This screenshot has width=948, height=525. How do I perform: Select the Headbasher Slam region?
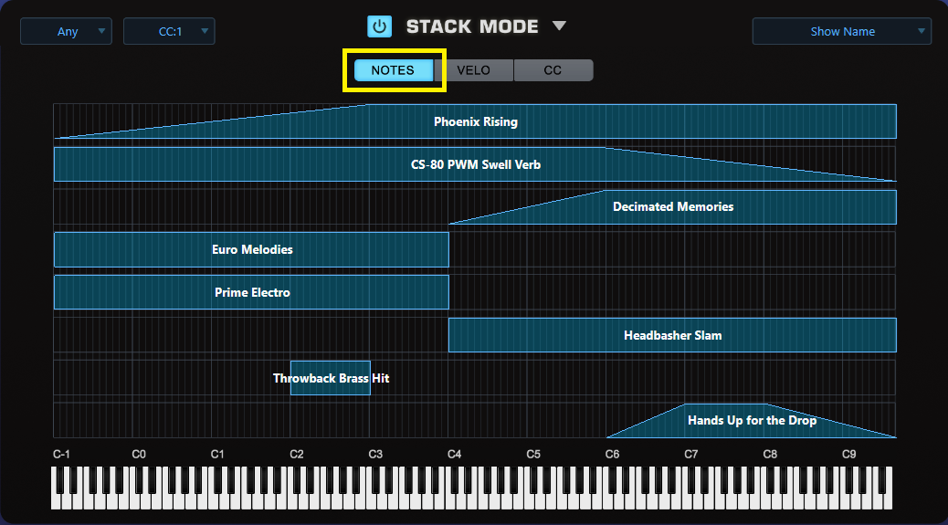pyautogui.click(x=672, y=335)
